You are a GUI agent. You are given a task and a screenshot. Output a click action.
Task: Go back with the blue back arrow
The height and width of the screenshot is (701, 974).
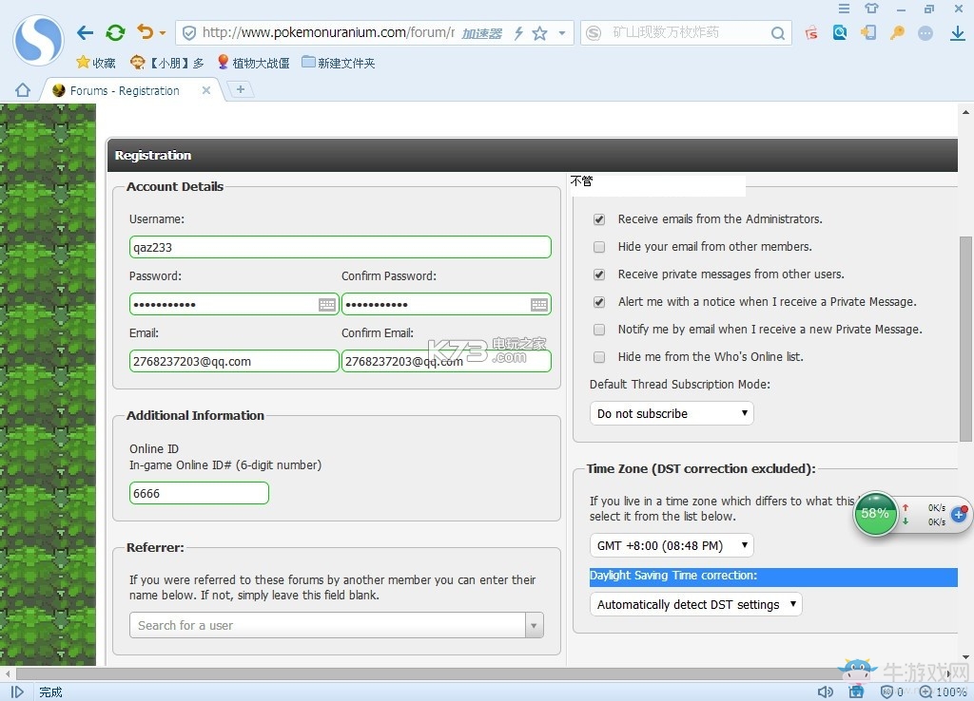85,33
